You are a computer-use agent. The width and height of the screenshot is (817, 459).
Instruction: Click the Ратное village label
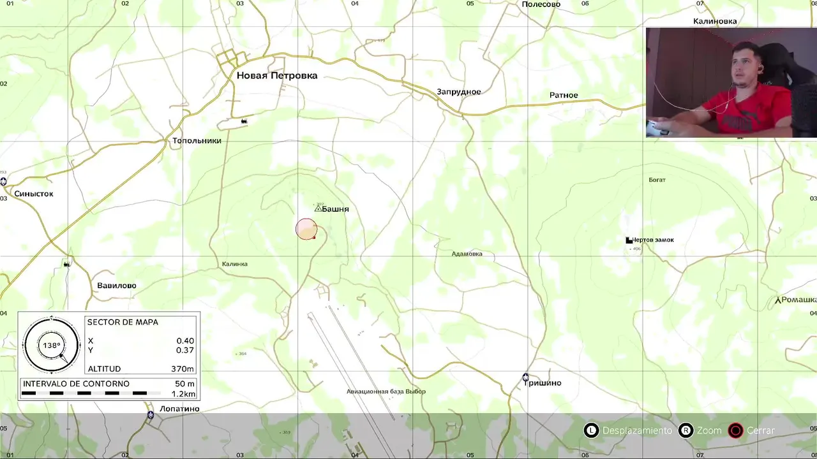click(564, 96)
